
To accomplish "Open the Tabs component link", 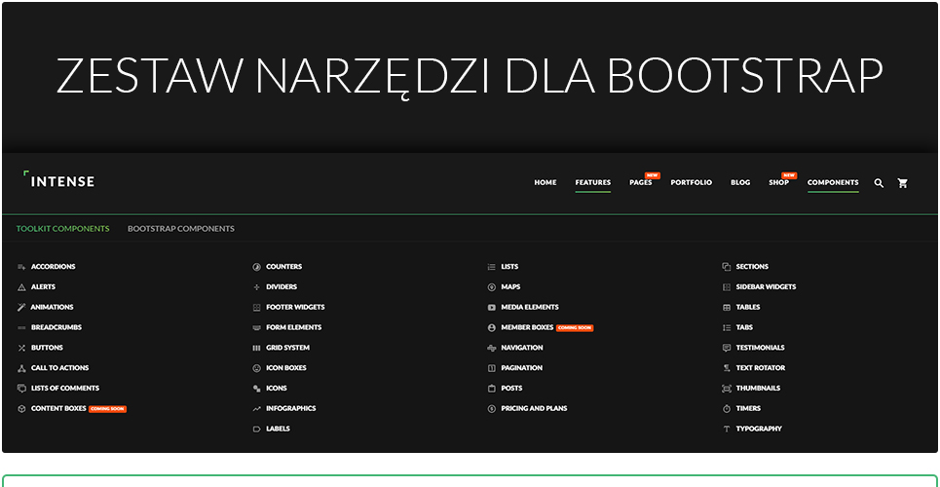I will 744,328.
